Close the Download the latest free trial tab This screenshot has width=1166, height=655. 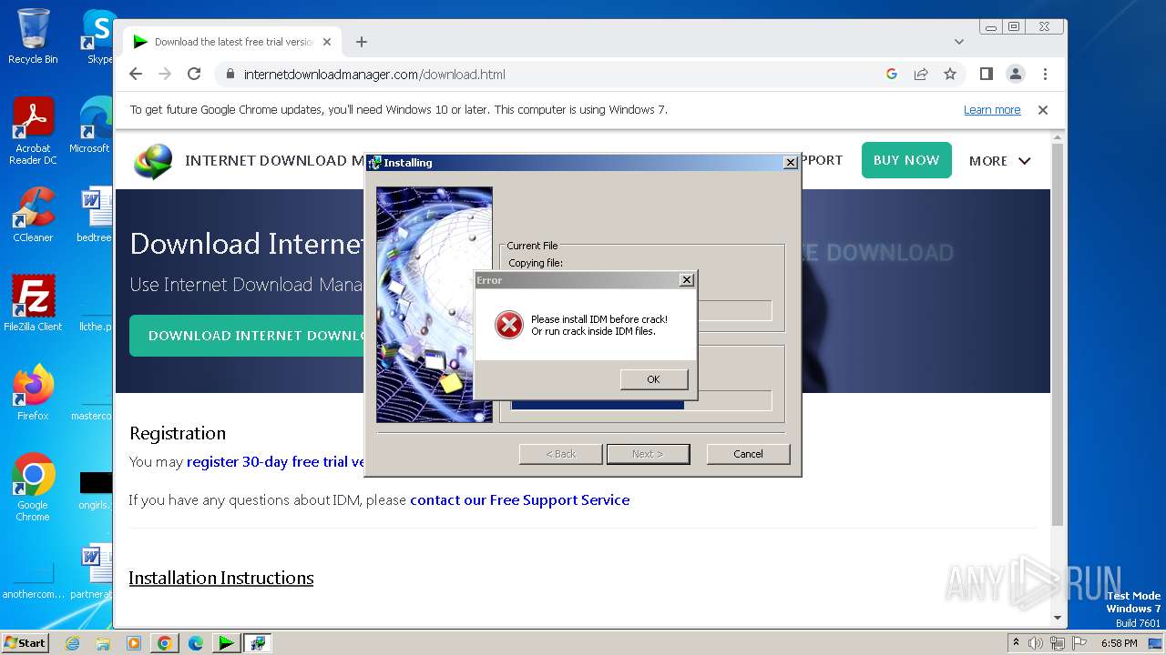point(327,42)
